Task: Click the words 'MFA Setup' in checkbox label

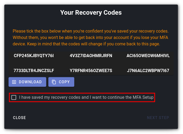Action: click(x=143, y=97)
